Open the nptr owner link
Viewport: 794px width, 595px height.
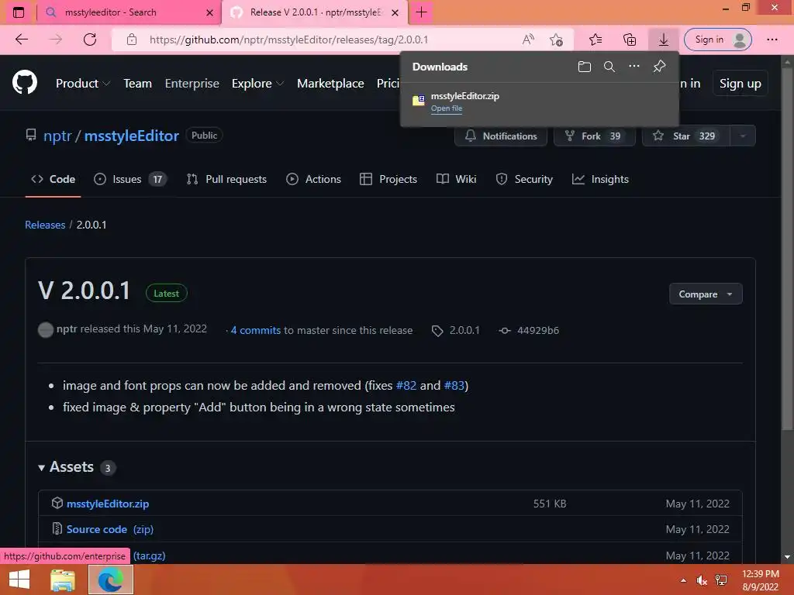[x=57, y=136]
